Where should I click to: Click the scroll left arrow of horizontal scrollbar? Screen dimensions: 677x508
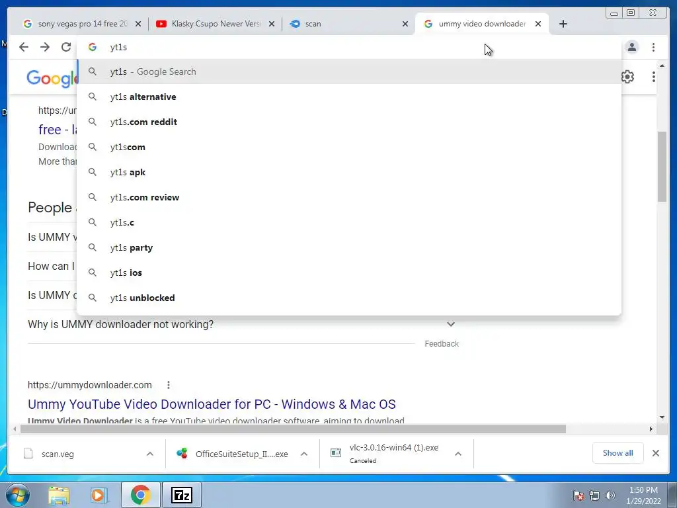pos(15,429)
